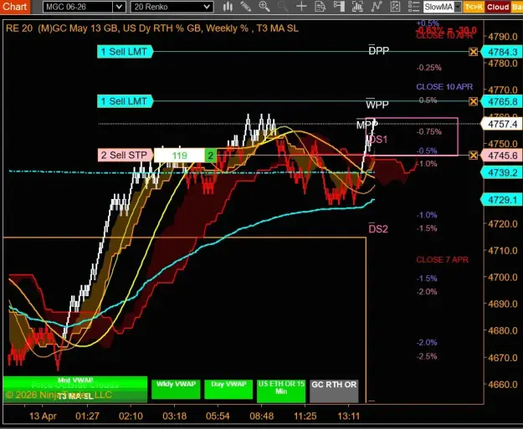Click the CLOSE 7 APR label
Image resolution: width=523 pixels, height=429 pixels.
443,260
